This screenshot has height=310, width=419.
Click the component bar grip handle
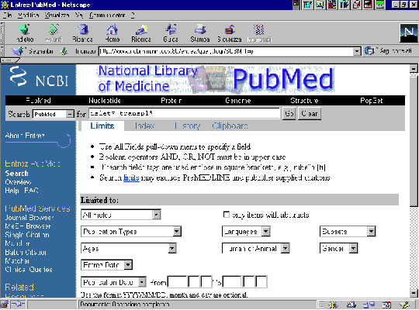click(x=322, y=305)
